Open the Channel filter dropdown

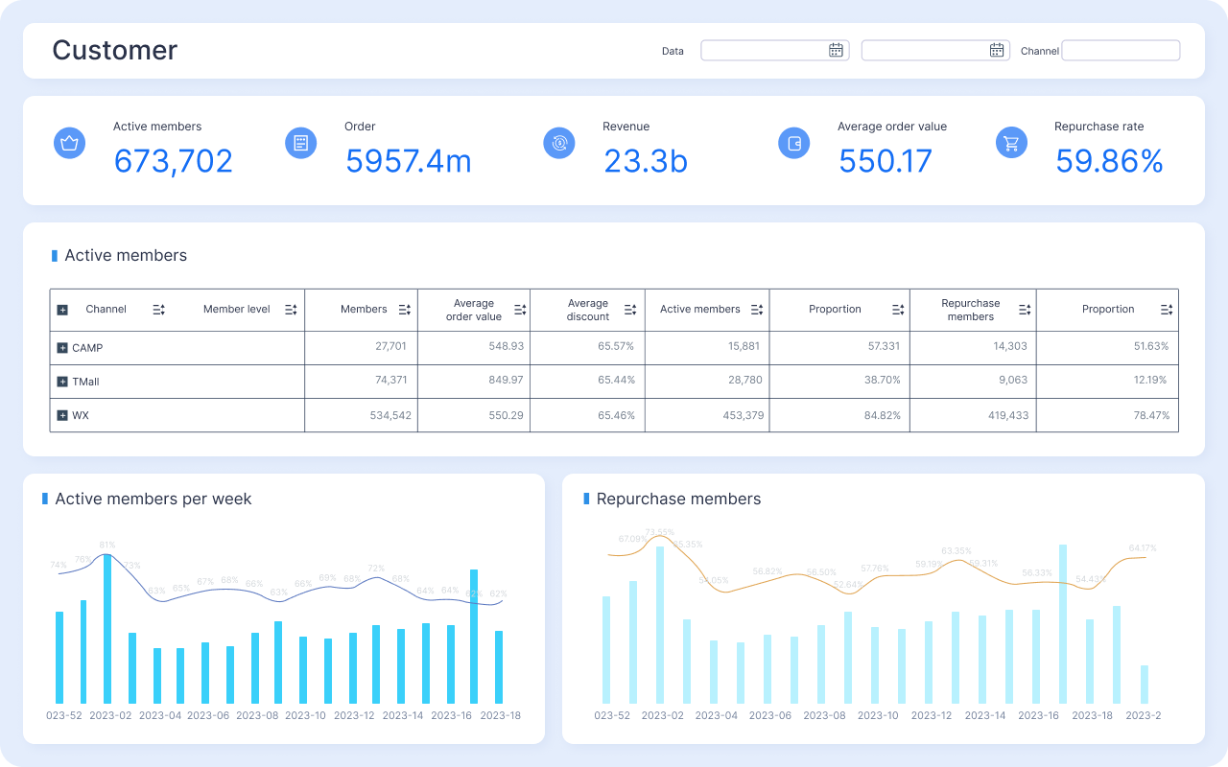(1121, 51)
